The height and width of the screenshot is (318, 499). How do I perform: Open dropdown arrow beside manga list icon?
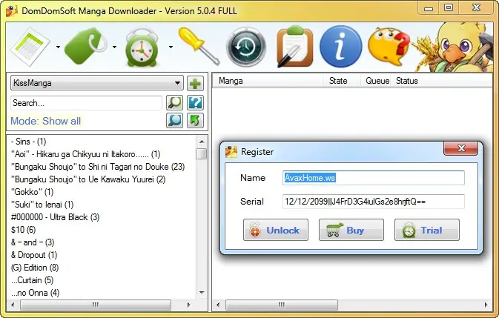tap(58, 47)
